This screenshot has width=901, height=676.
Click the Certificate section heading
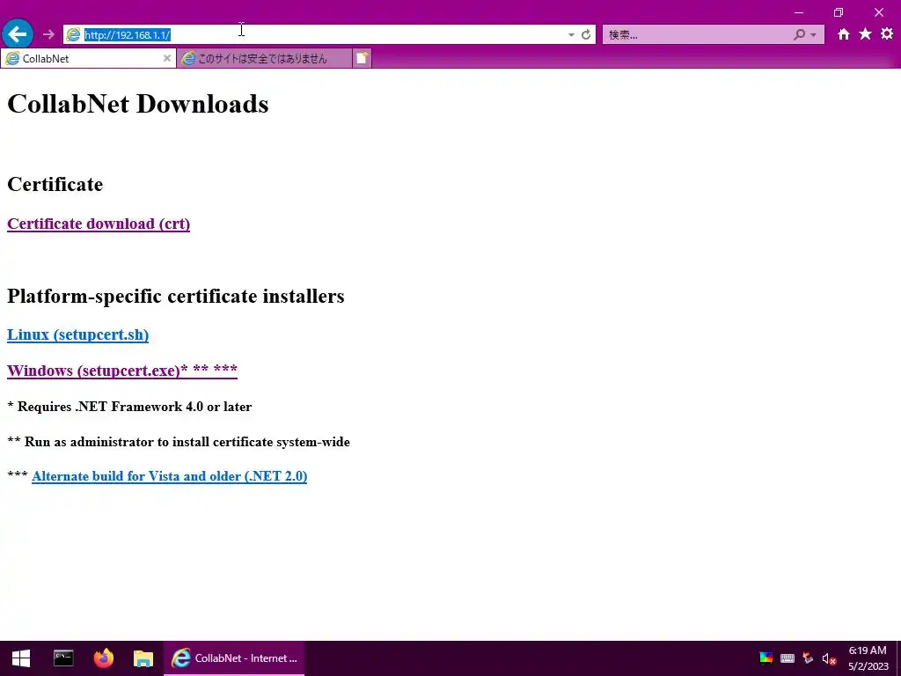(55, 184)
